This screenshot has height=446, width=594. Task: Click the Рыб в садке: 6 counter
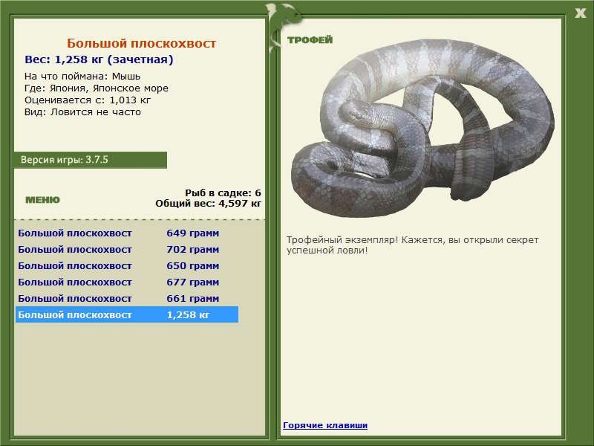coord(223,193)
